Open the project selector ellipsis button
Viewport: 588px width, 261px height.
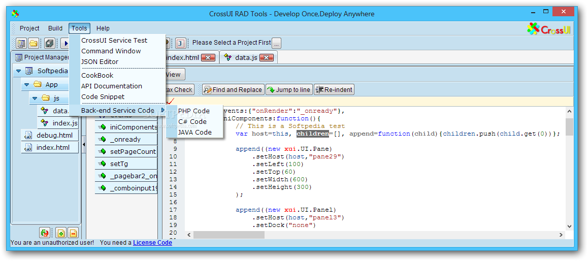(x=276, y=43)
